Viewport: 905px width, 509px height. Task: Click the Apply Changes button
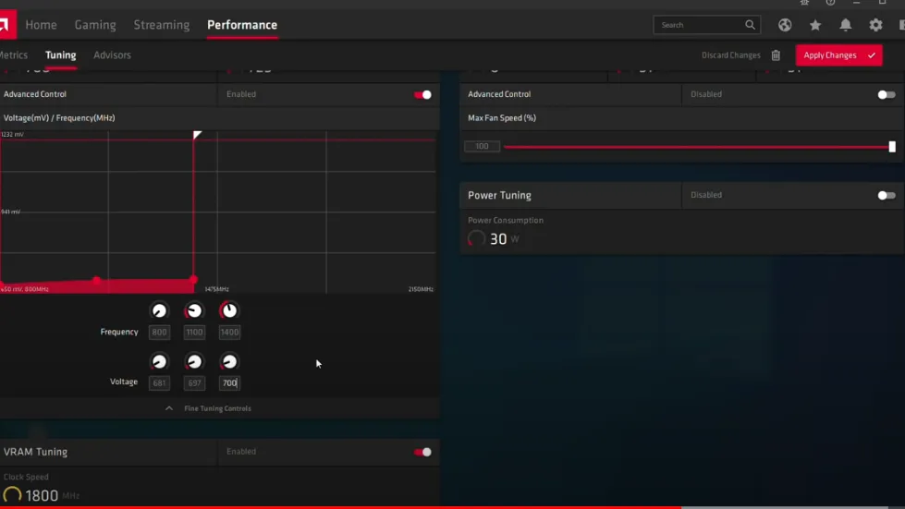pyautogui.click(x=838, y=55)
